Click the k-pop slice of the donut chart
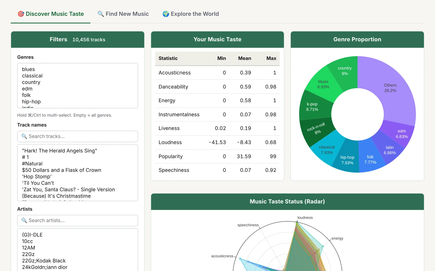The image size is (435, 271). [313, 107]
